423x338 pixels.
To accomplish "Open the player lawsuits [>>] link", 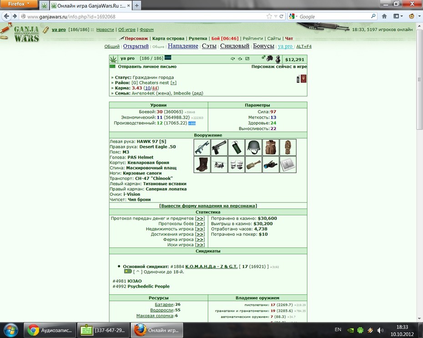I will (x=200, y=245).
